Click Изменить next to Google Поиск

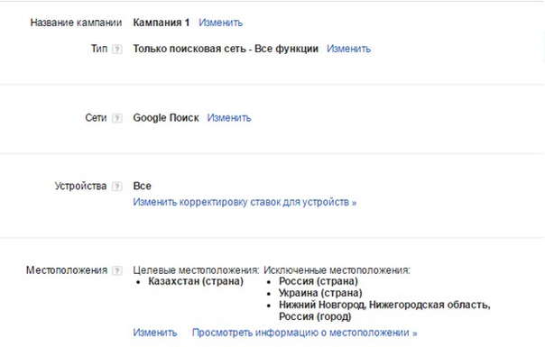click(229, 118)
